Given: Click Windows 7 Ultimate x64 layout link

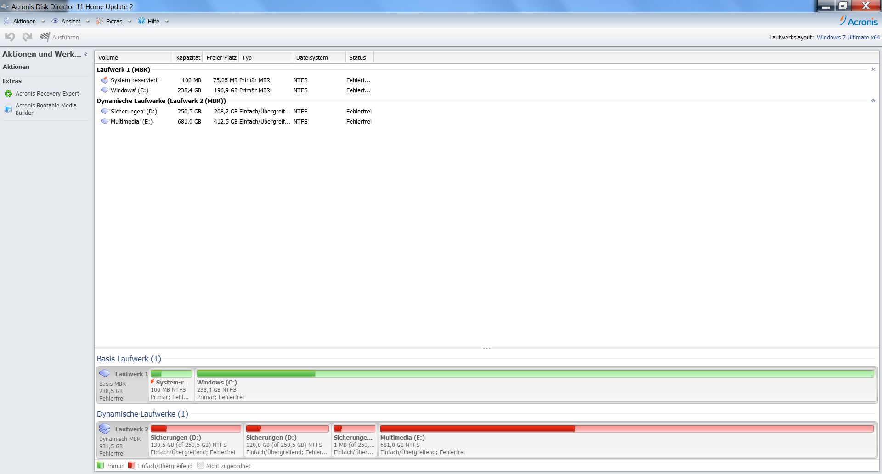Looking at the screenshot, I should [x=848, y=38].
